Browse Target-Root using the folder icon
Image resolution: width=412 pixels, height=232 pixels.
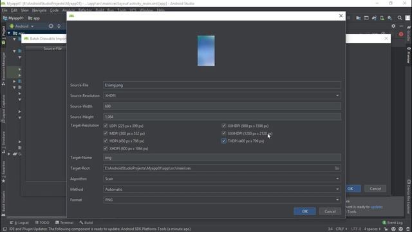(x=337, y=168)
